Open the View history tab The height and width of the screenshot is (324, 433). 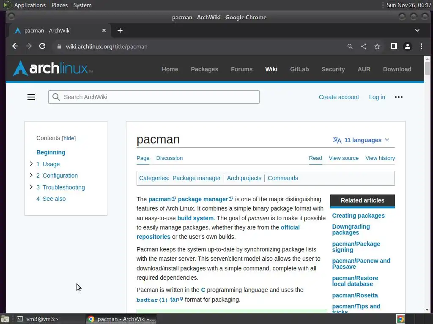coord(380,158)
